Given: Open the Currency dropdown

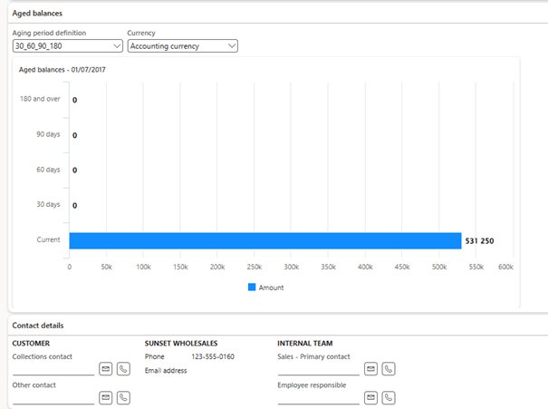Looking at the screenshot, I should click(x=182, y=45).
